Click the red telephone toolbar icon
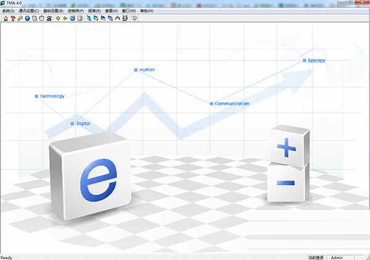The height and width of the screenshot is (260, 370). tap(48, 18)
